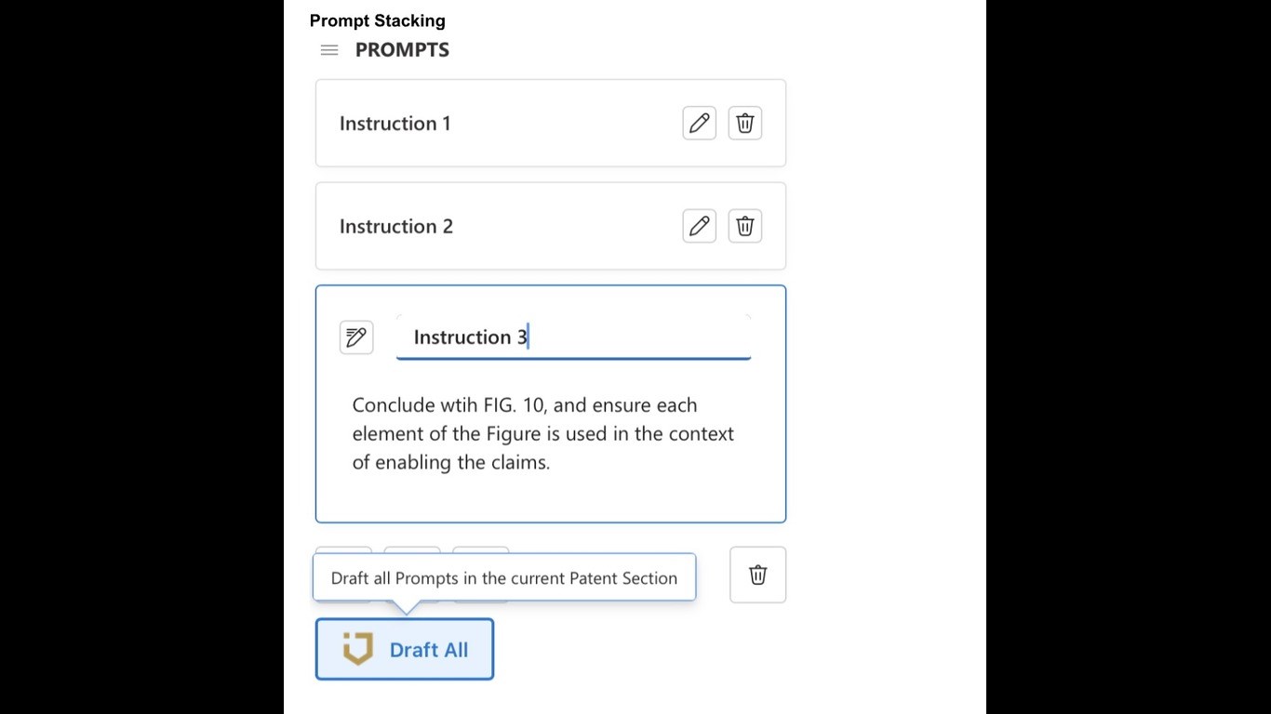The width and height of the screenshot is (1271, 714).
Task: Delete Instruction 1 using its trash icon
Action: tap(745, 123)
